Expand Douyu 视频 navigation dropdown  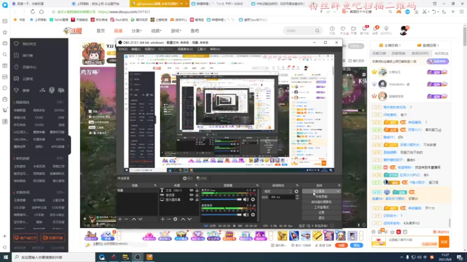click(156, 31)
